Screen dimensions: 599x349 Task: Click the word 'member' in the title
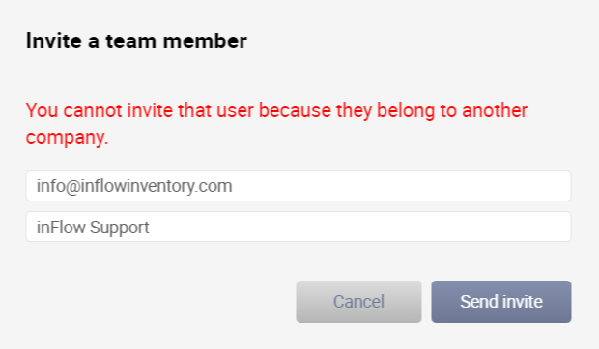[205, 40]
